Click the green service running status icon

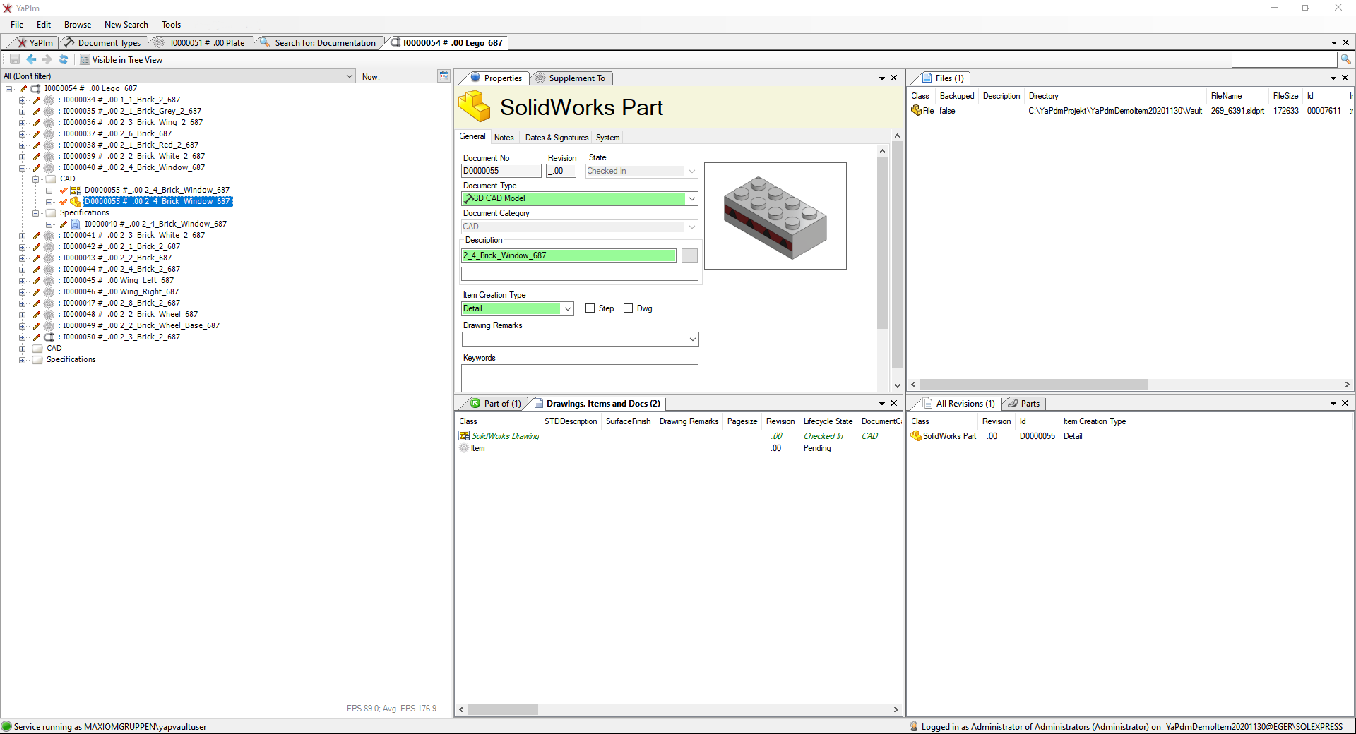coord(7,726)
